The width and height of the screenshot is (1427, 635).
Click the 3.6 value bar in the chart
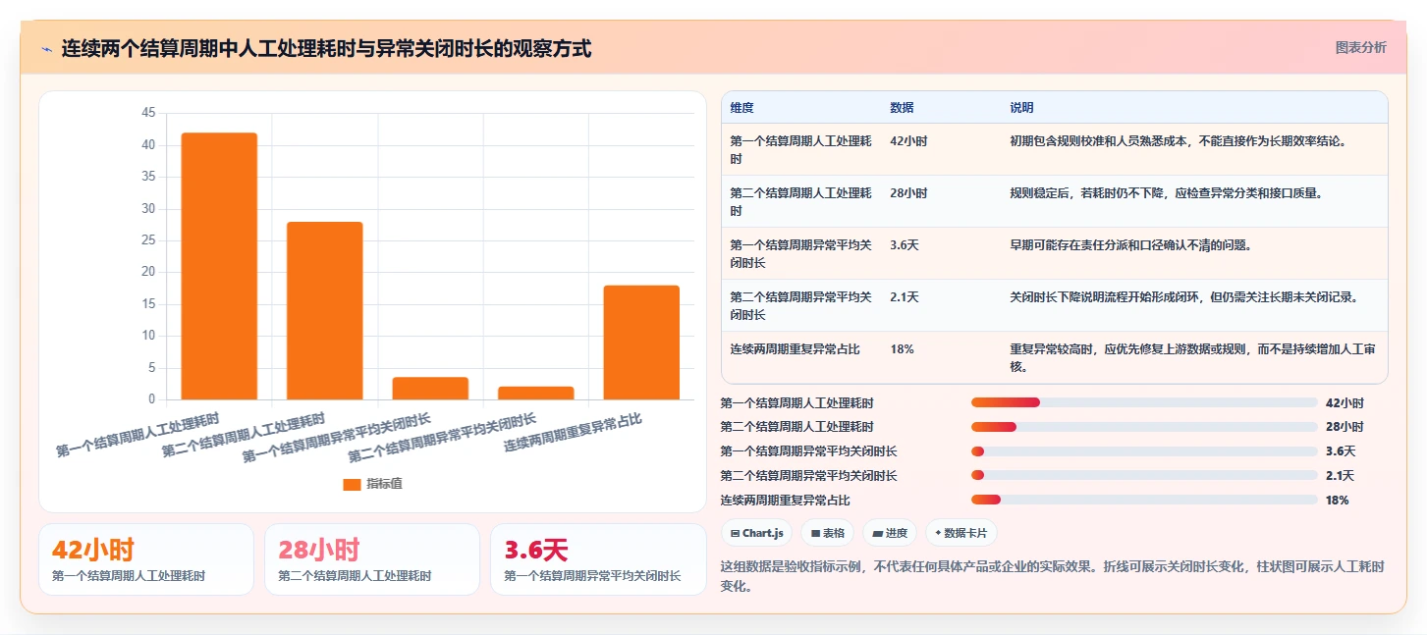430,389
